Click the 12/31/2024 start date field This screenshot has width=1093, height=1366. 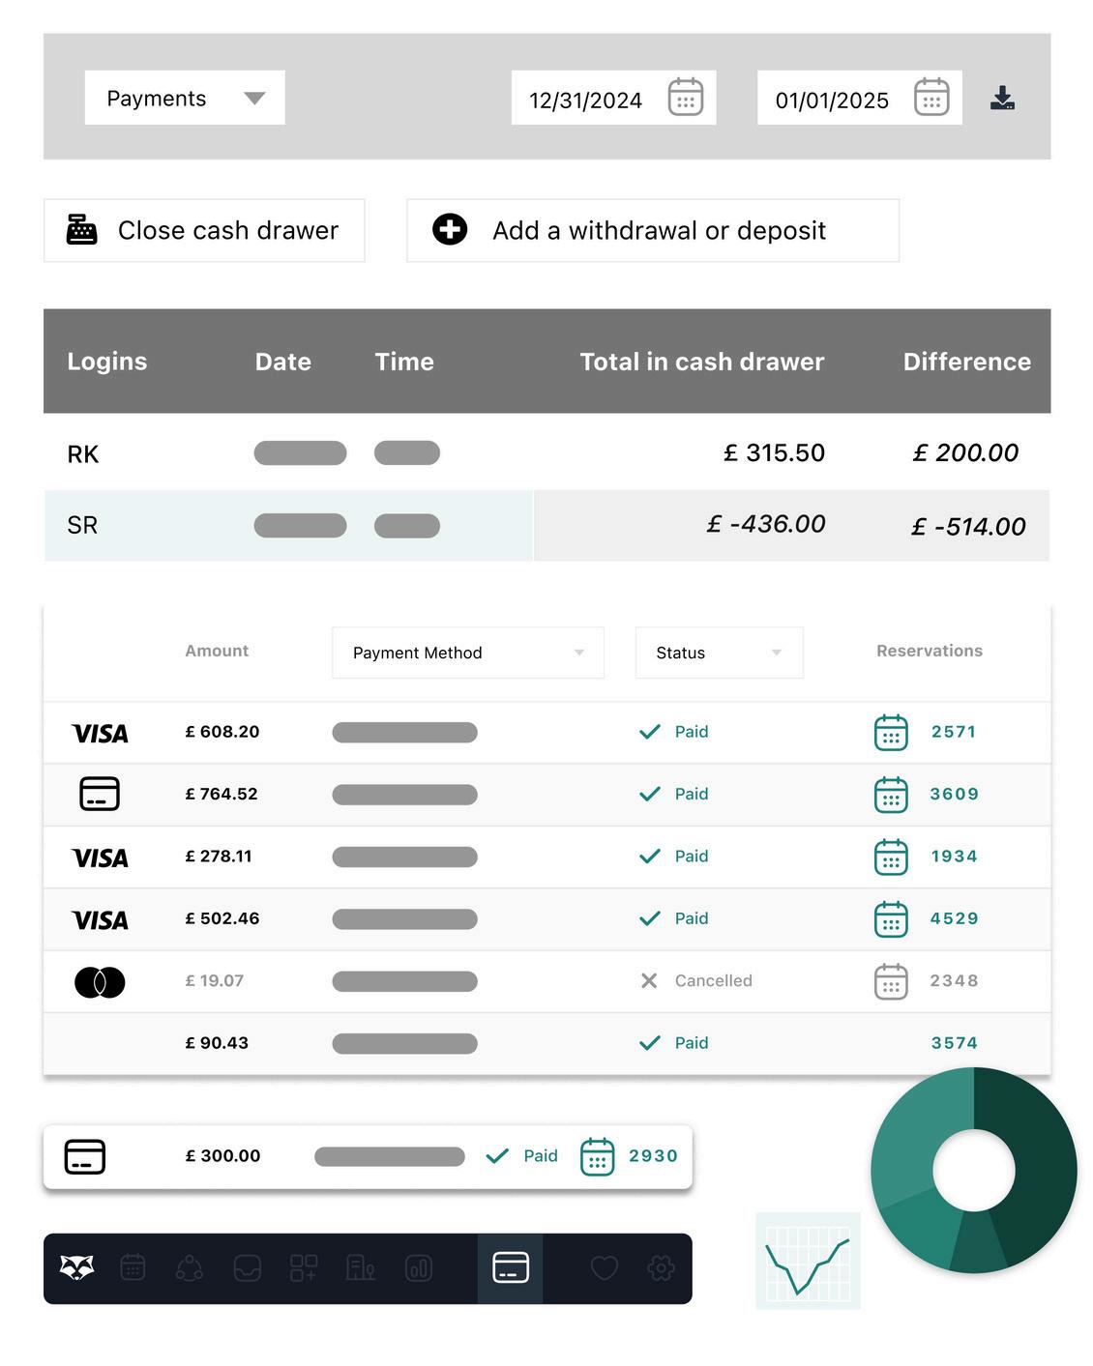pos(585,100)
